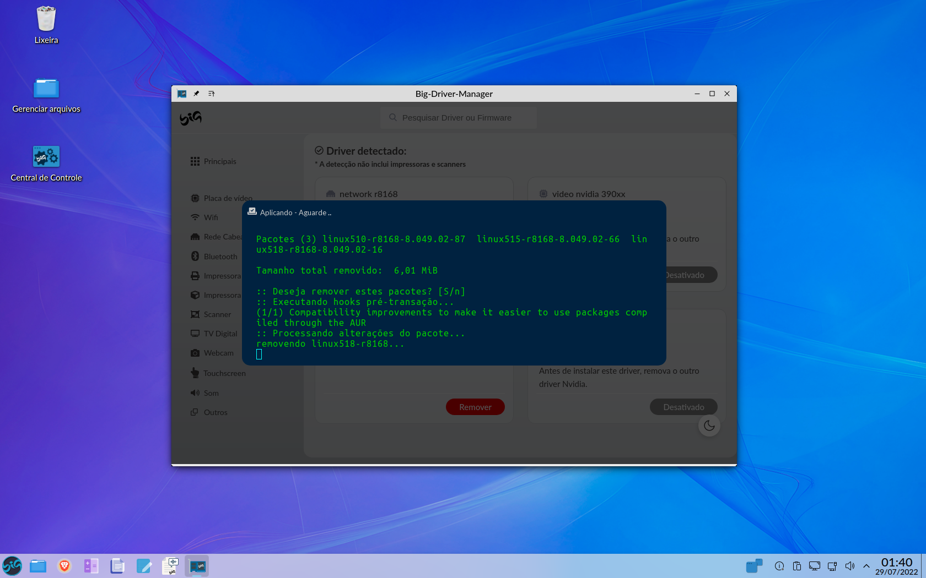Open the Scanner category
The height and width of the screenshot is (578, 926).
point(211,314)
